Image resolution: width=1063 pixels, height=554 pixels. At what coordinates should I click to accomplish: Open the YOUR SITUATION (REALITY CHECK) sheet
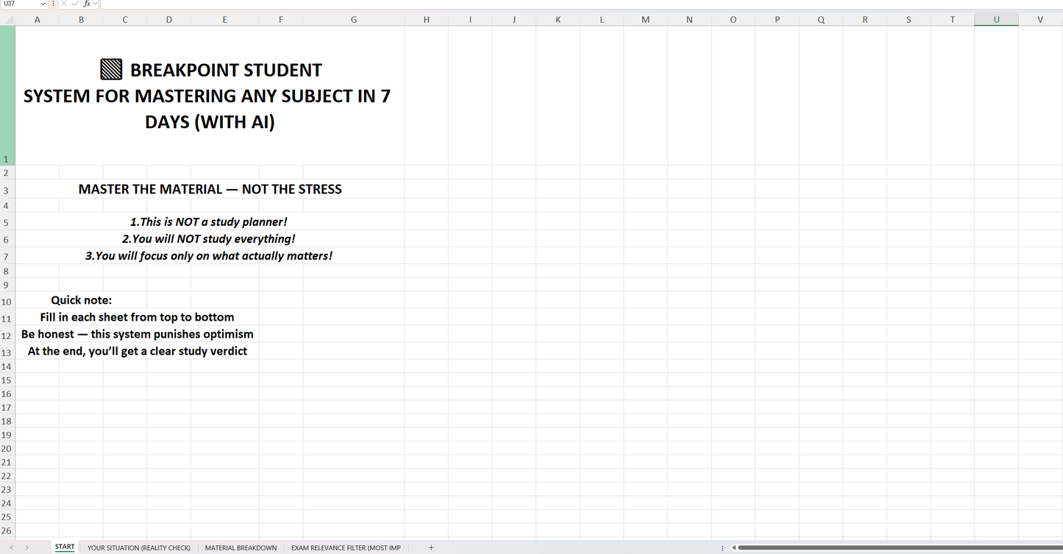point(138,547)
